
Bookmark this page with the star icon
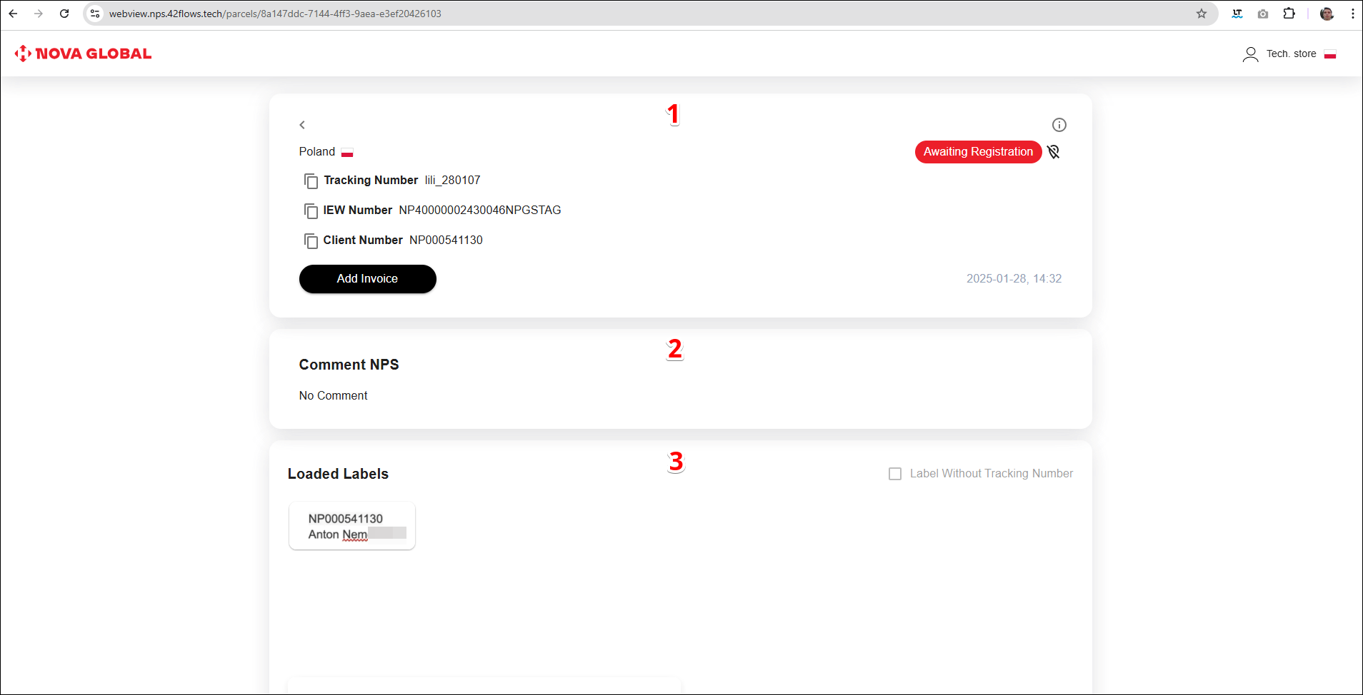1202,14
